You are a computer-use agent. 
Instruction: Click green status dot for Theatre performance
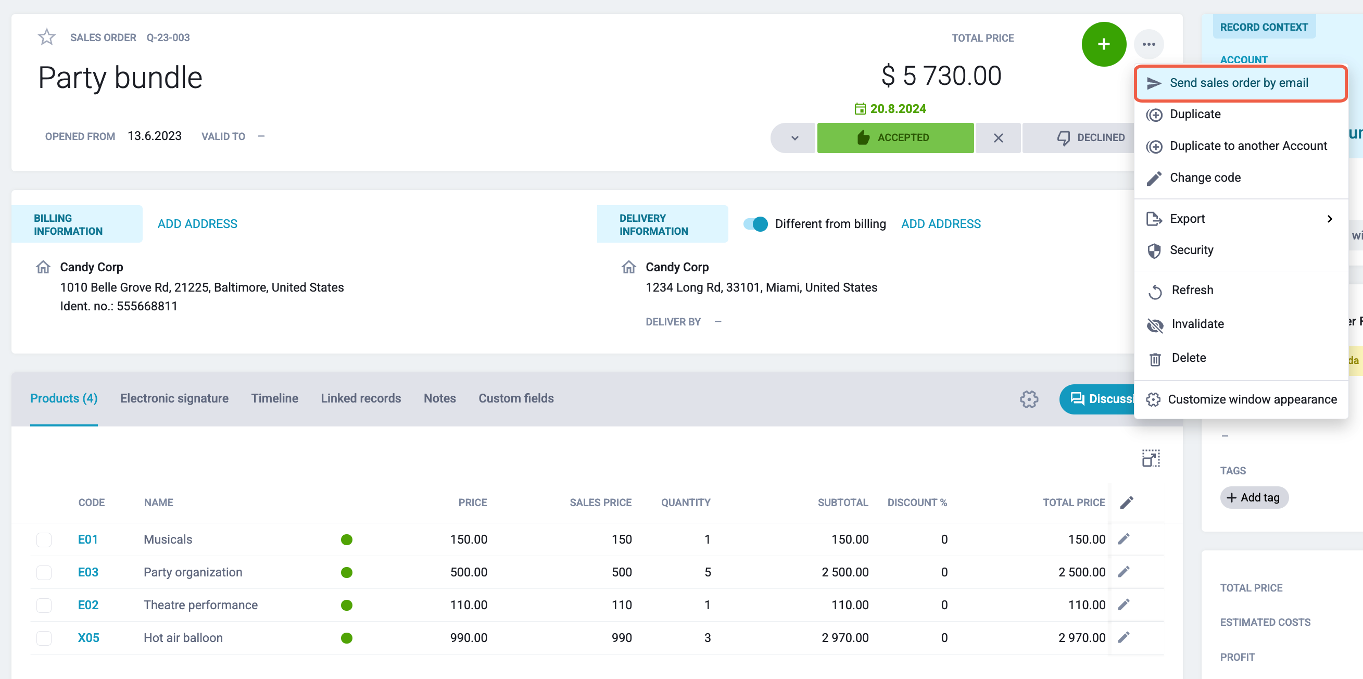click(347, 605)
